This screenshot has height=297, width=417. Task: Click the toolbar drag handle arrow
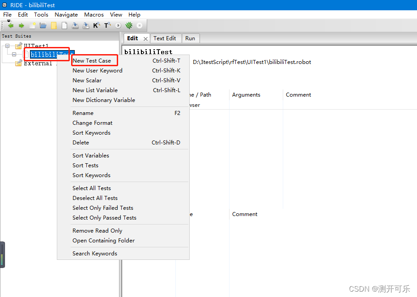click(9, 21)
